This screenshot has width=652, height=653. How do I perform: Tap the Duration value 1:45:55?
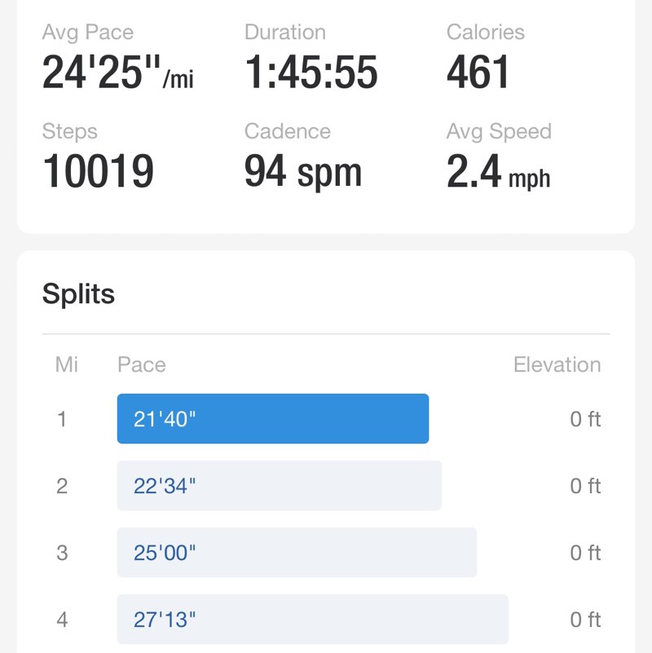311,73
